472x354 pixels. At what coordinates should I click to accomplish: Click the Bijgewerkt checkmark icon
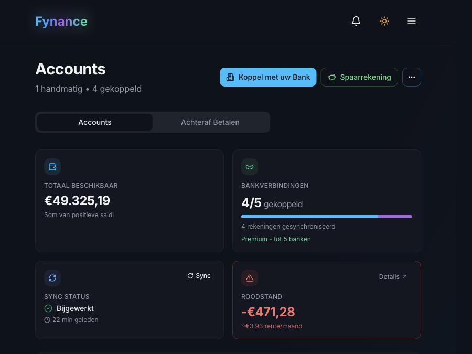[x=48, y=308]
